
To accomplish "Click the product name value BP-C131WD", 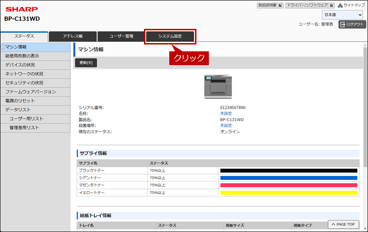I will 232,120.
